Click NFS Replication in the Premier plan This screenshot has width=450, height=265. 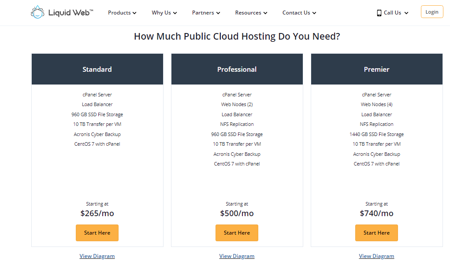376,124
